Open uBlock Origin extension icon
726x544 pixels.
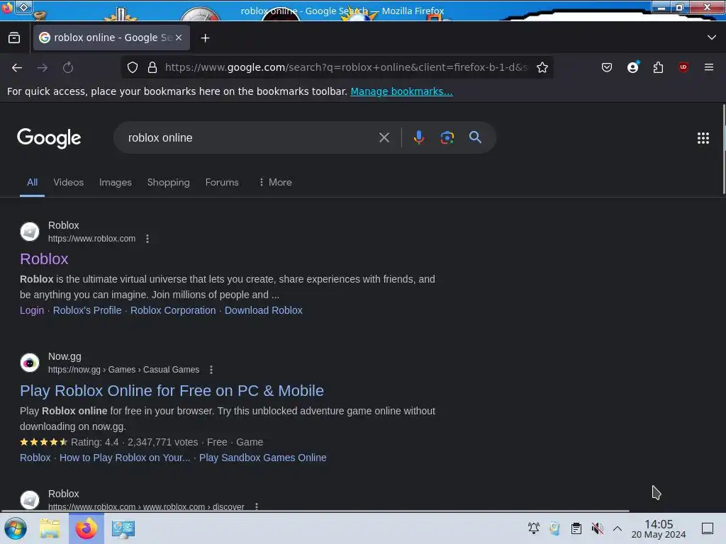[683, 67]
